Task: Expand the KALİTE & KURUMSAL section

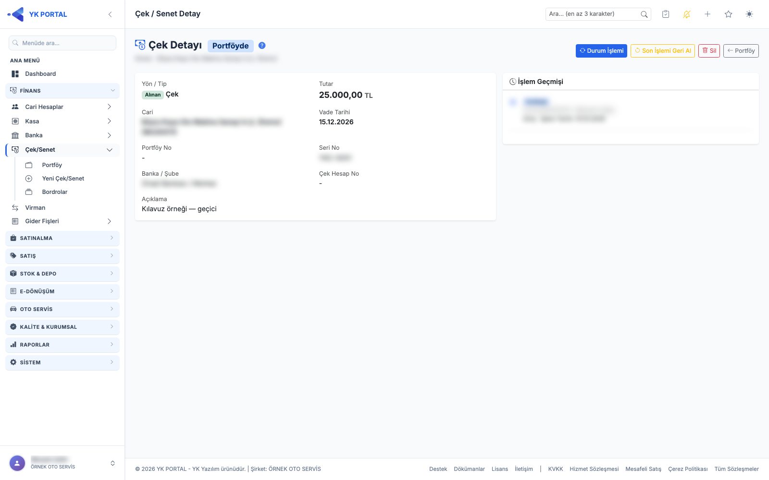Action: (62, 327)
